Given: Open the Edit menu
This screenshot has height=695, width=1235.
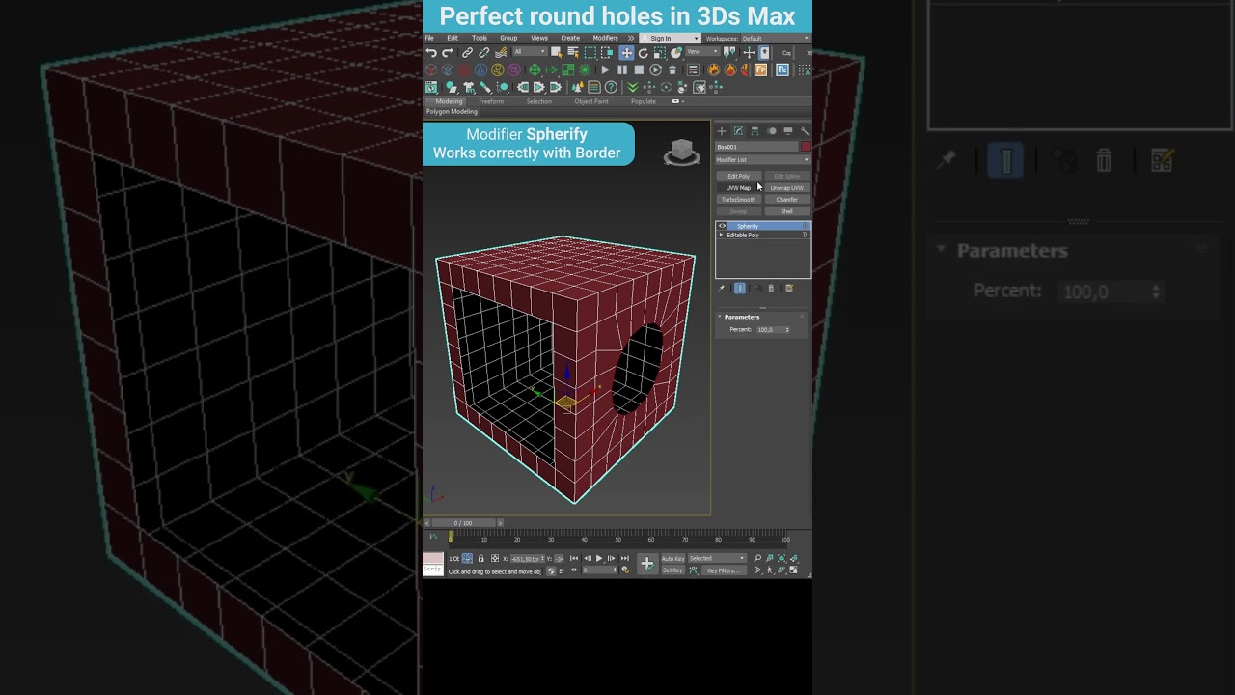Looking at the screenshot, I should [453, 39].
